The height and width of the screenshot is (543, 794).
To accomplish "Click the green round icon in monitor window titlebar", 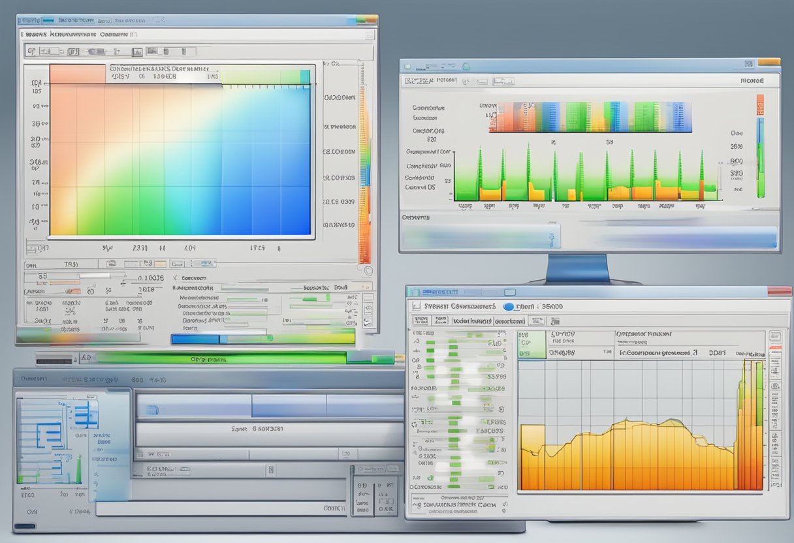I will click(x=466, y=67).
